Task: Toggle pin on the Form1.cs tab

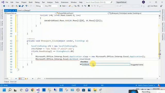Action: pos(13,10)
